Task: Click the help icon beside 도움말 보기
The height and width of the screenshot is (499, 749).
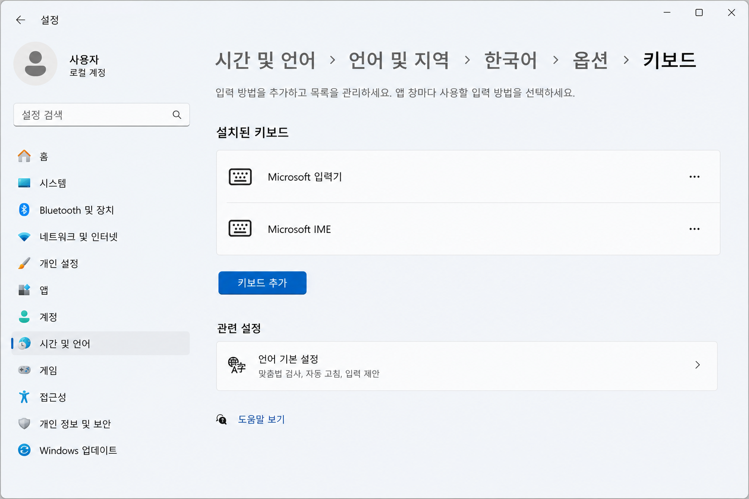Action: (x=222, y=420)
